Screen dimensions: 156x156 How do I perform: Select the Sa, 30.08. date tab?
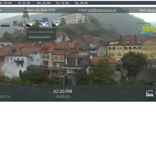82,3
